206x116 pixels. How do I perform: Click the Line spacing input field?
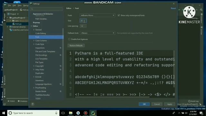83,26
